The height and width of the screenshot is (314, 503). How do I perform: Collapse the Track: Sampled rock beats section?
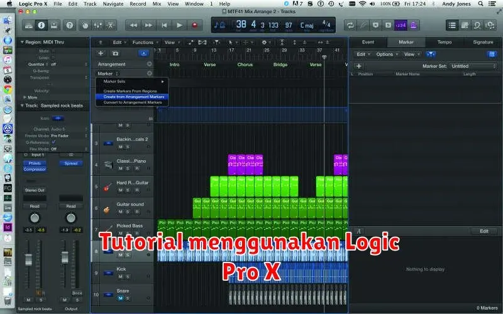[x=22, y=106]
